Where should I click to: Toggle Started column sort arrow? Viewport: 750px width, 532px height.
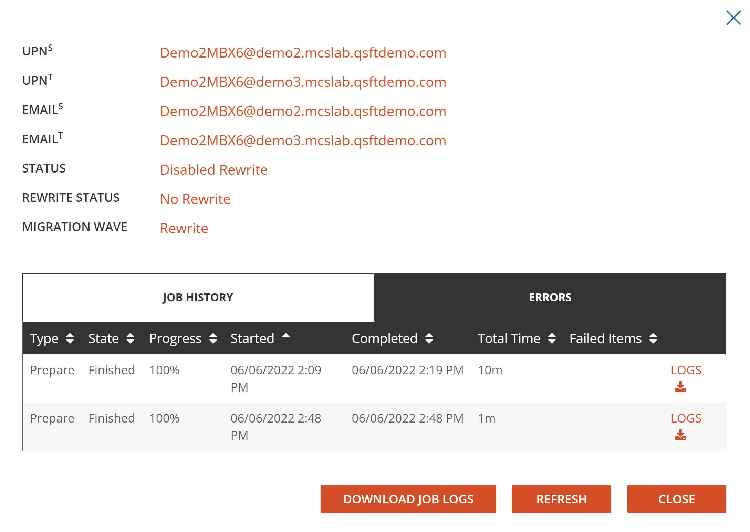[286, 336]
